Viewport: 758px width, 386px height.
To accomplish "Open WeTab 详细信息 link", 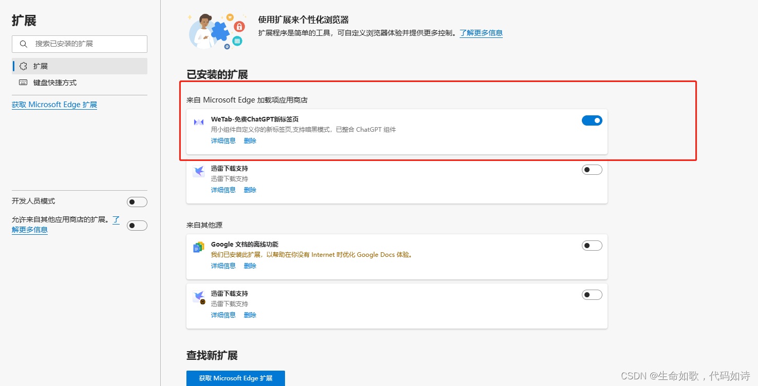I will 223,141.
